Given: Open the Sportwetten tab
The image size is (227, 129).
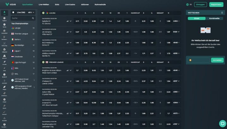Looking at the screenshot, I should coord(27,4).
